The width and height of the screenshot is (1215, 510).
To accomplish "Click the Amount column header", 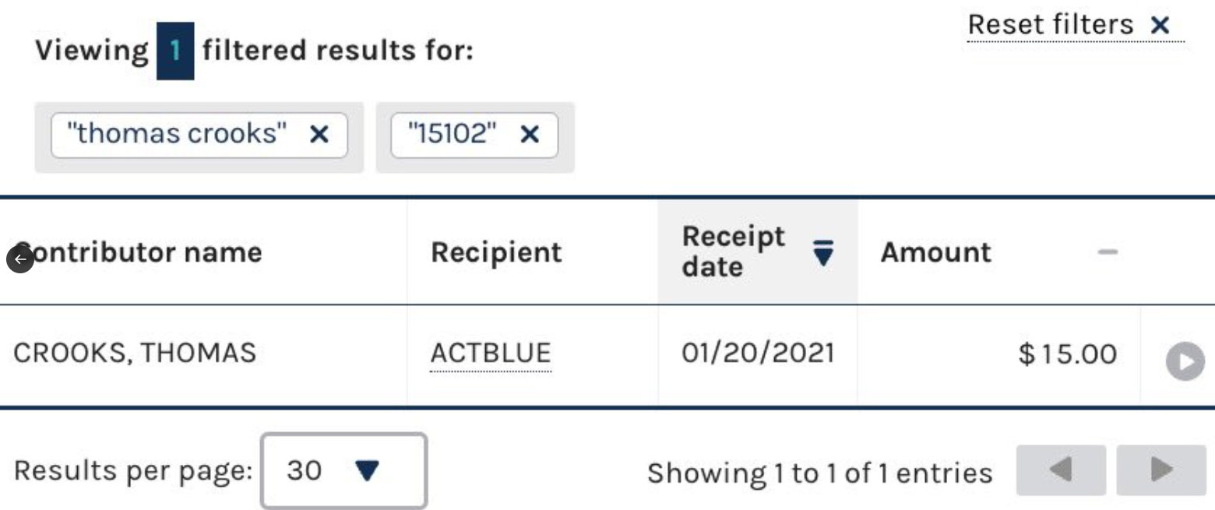I will click(x=935, y=252).
